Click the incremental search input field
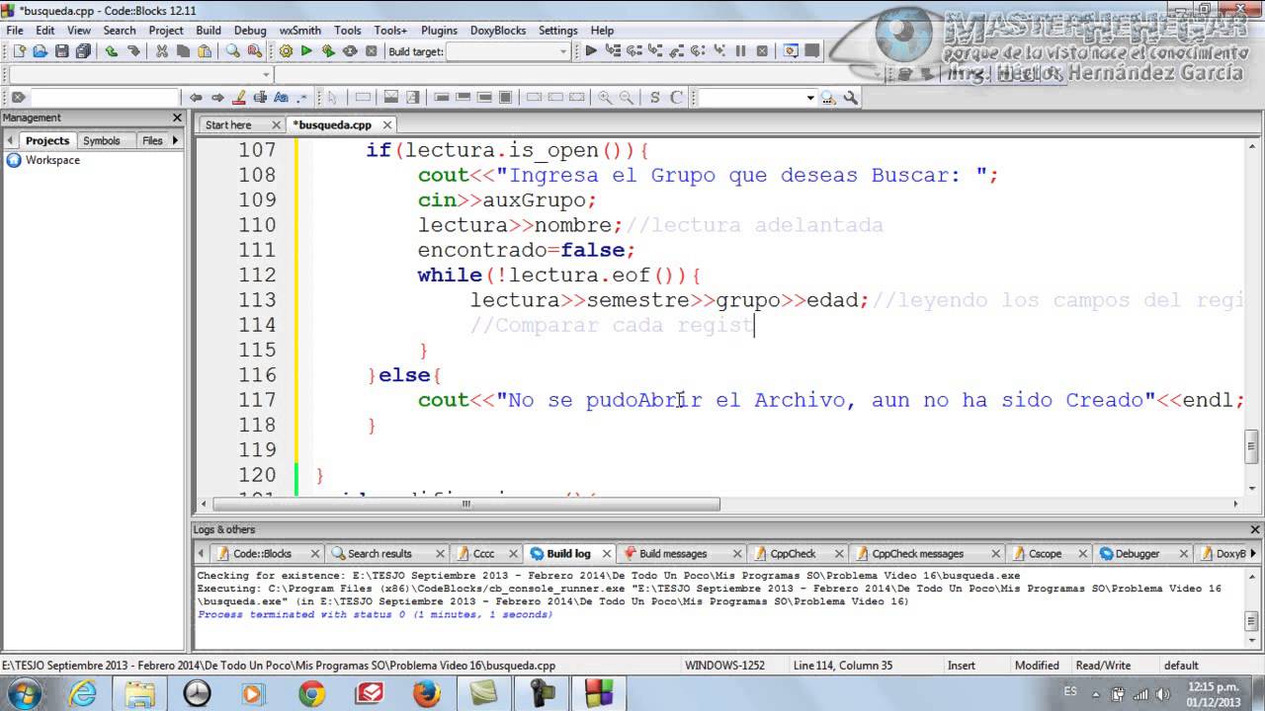1265x711 pixels. (105, 98)
